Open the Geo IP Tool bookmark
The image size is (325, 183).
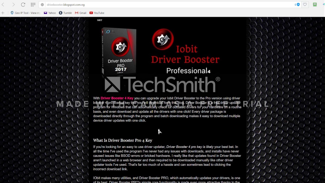point(25,13)
